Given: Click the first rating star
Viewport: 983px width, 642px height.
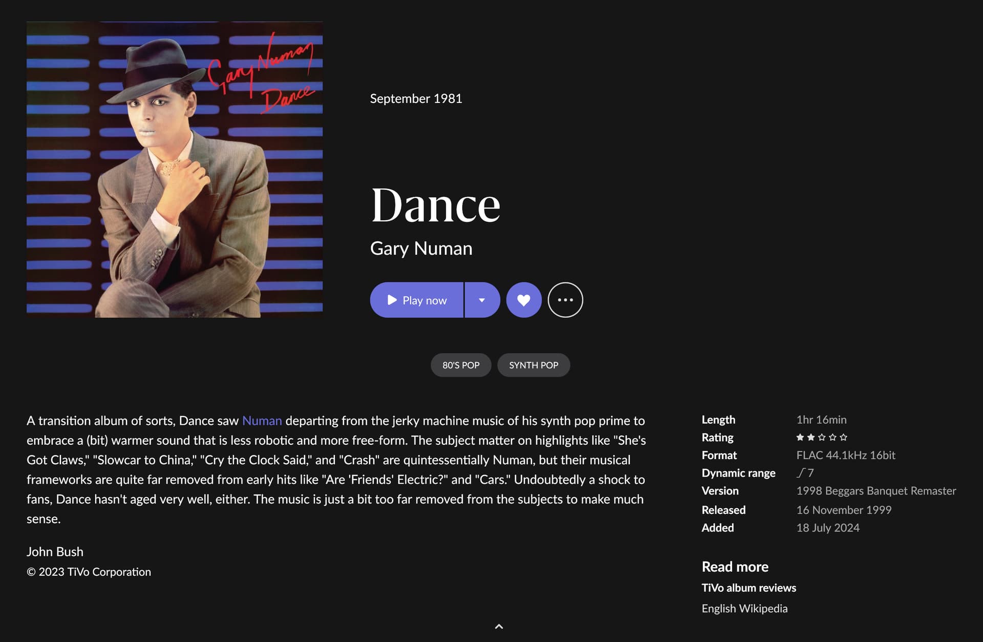Looking at the screenshot, I should tap(800, 437).
